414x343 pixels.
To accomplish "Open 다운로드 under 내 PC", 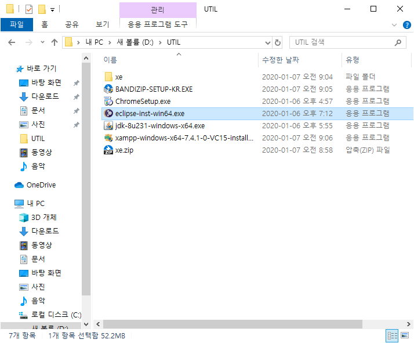I will point(39,231).
